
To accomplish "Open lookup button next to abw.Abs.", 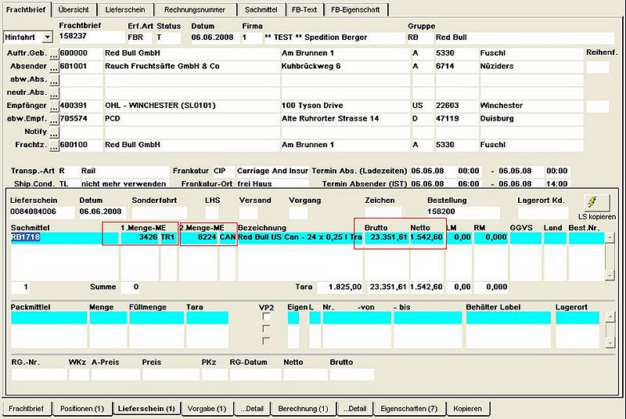I will [x=54, y=80].
